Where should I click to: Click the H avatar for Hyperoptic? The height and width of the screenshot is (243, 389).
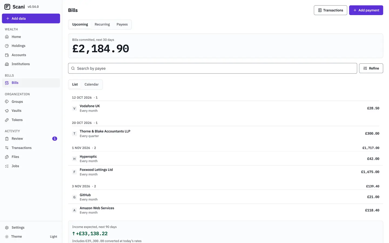[74, 159]
